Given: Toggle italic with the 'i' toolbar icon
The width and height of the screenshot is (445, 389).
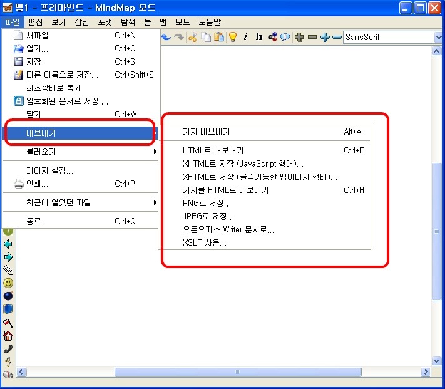Looking at the screenshot, I should click(x=245, y=37).
